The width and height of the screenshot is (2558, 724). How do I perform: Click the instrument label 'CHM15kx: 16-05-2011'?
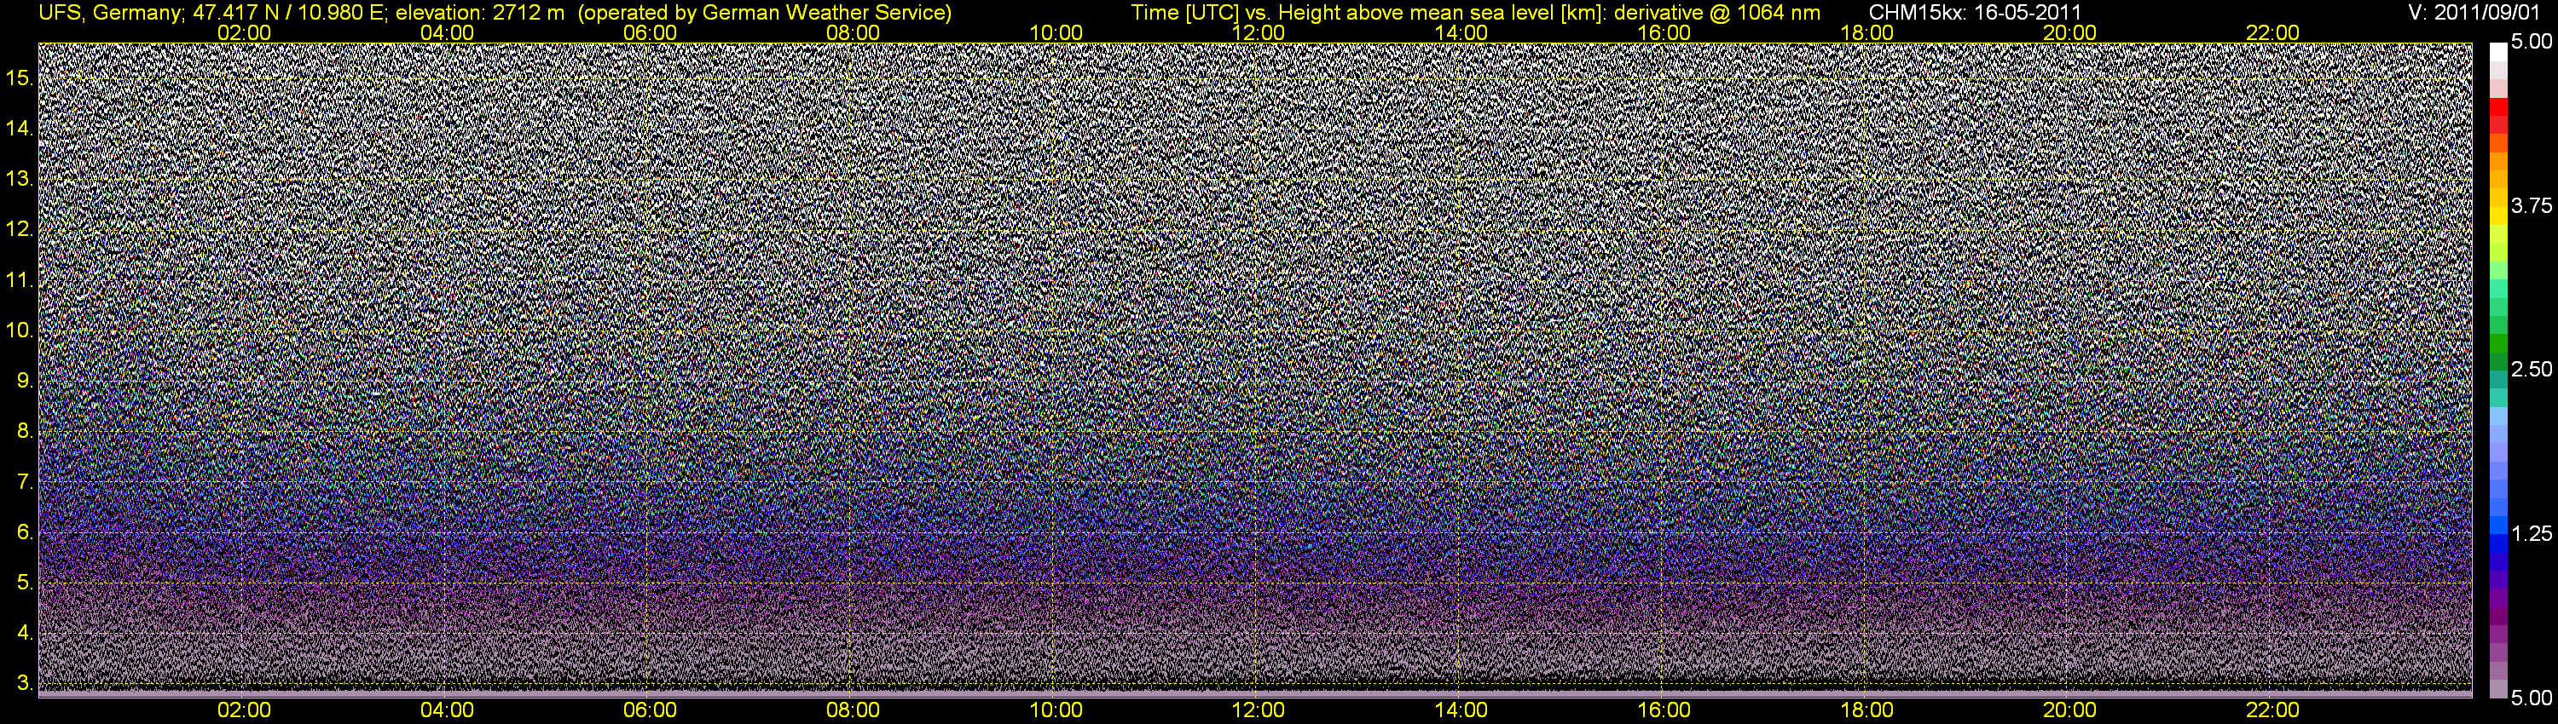point(1975,13)
